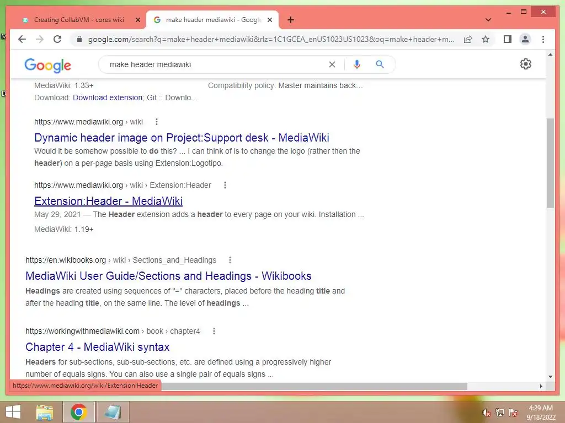Start a voice search with the microphone
The height and width of the screenshot is (423, 565).
pyautogui.click(x=357, y=64)
